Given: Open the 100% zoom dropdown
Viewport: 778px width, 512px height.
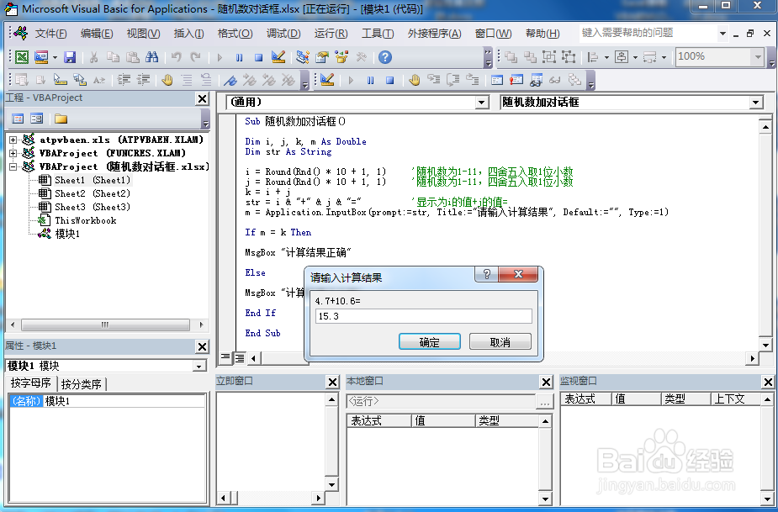Looking at the screenshot, I should pyautogui.click(x=758, y=57).
